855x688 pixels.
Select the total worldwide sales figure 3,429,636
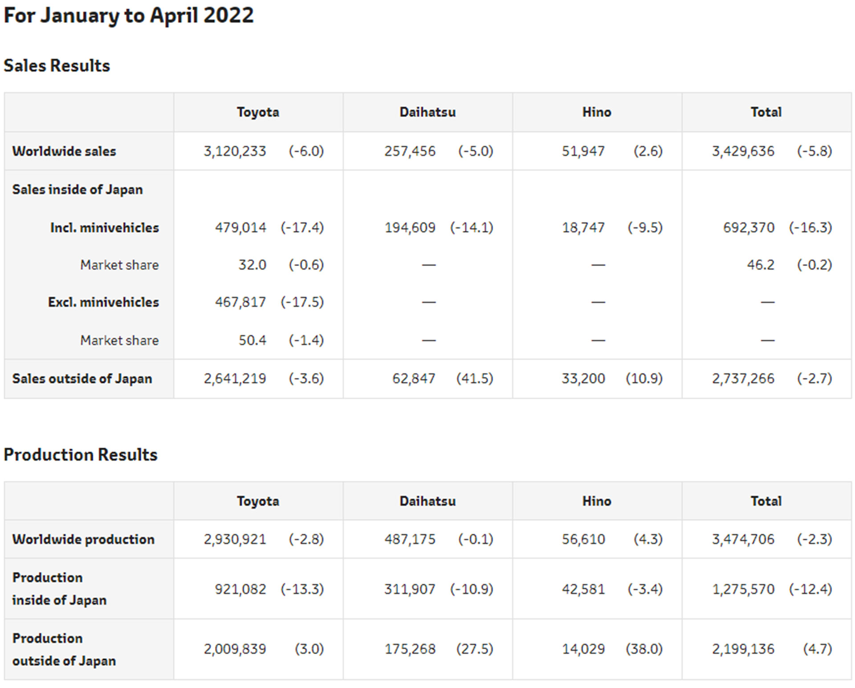[x=743, y=151]
